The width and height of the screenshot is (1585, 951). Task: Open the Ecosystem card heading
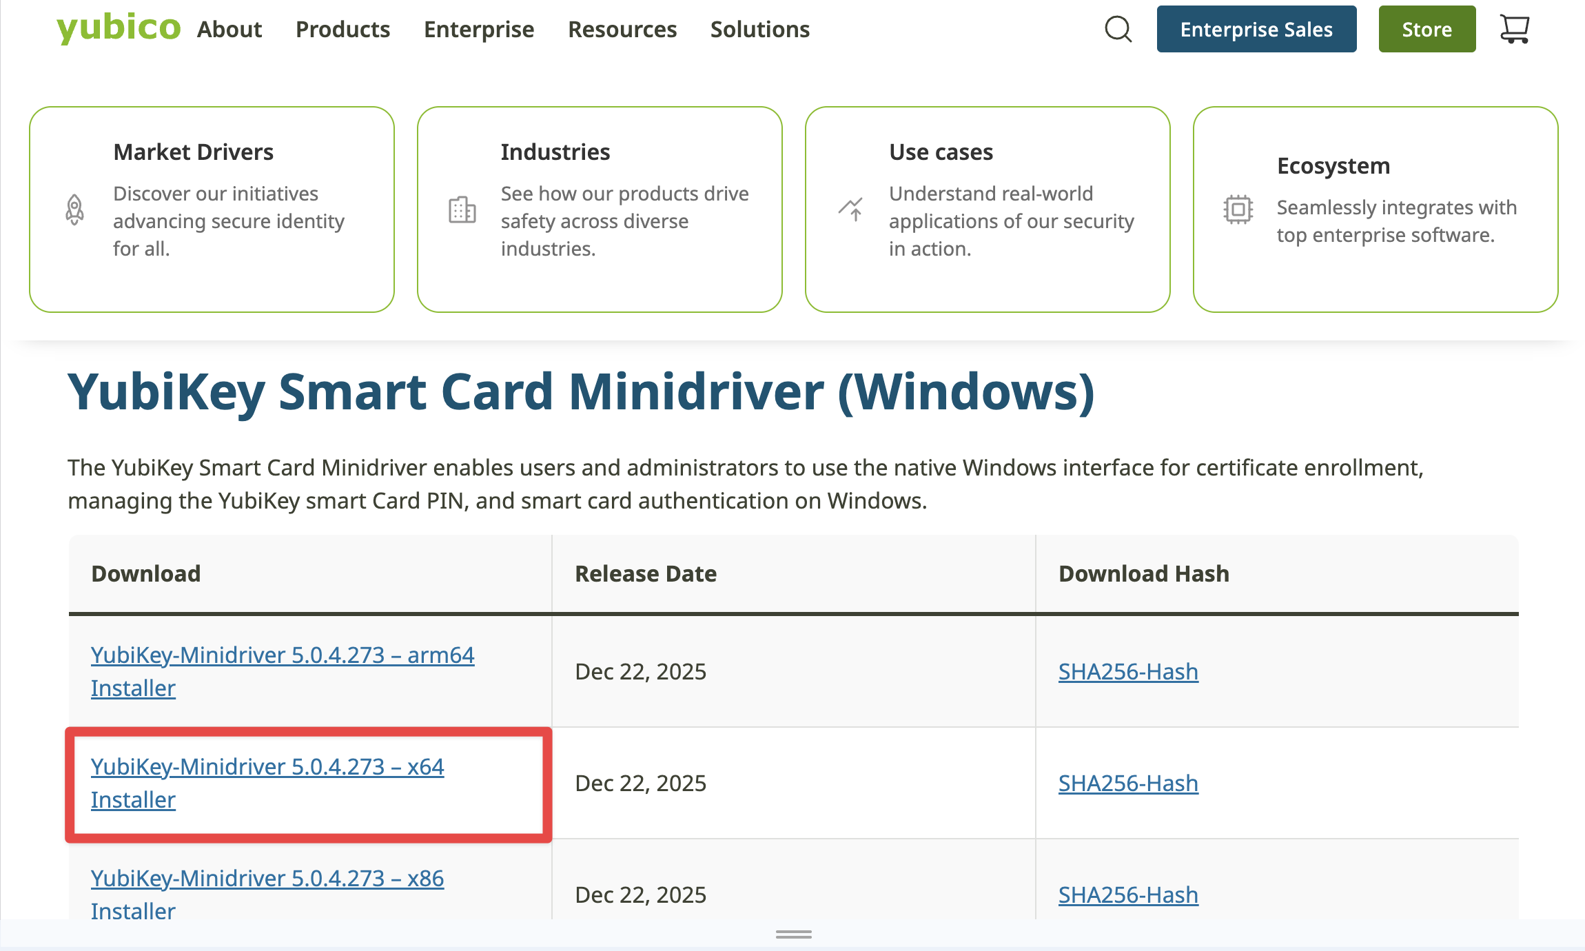[1333, 166]
